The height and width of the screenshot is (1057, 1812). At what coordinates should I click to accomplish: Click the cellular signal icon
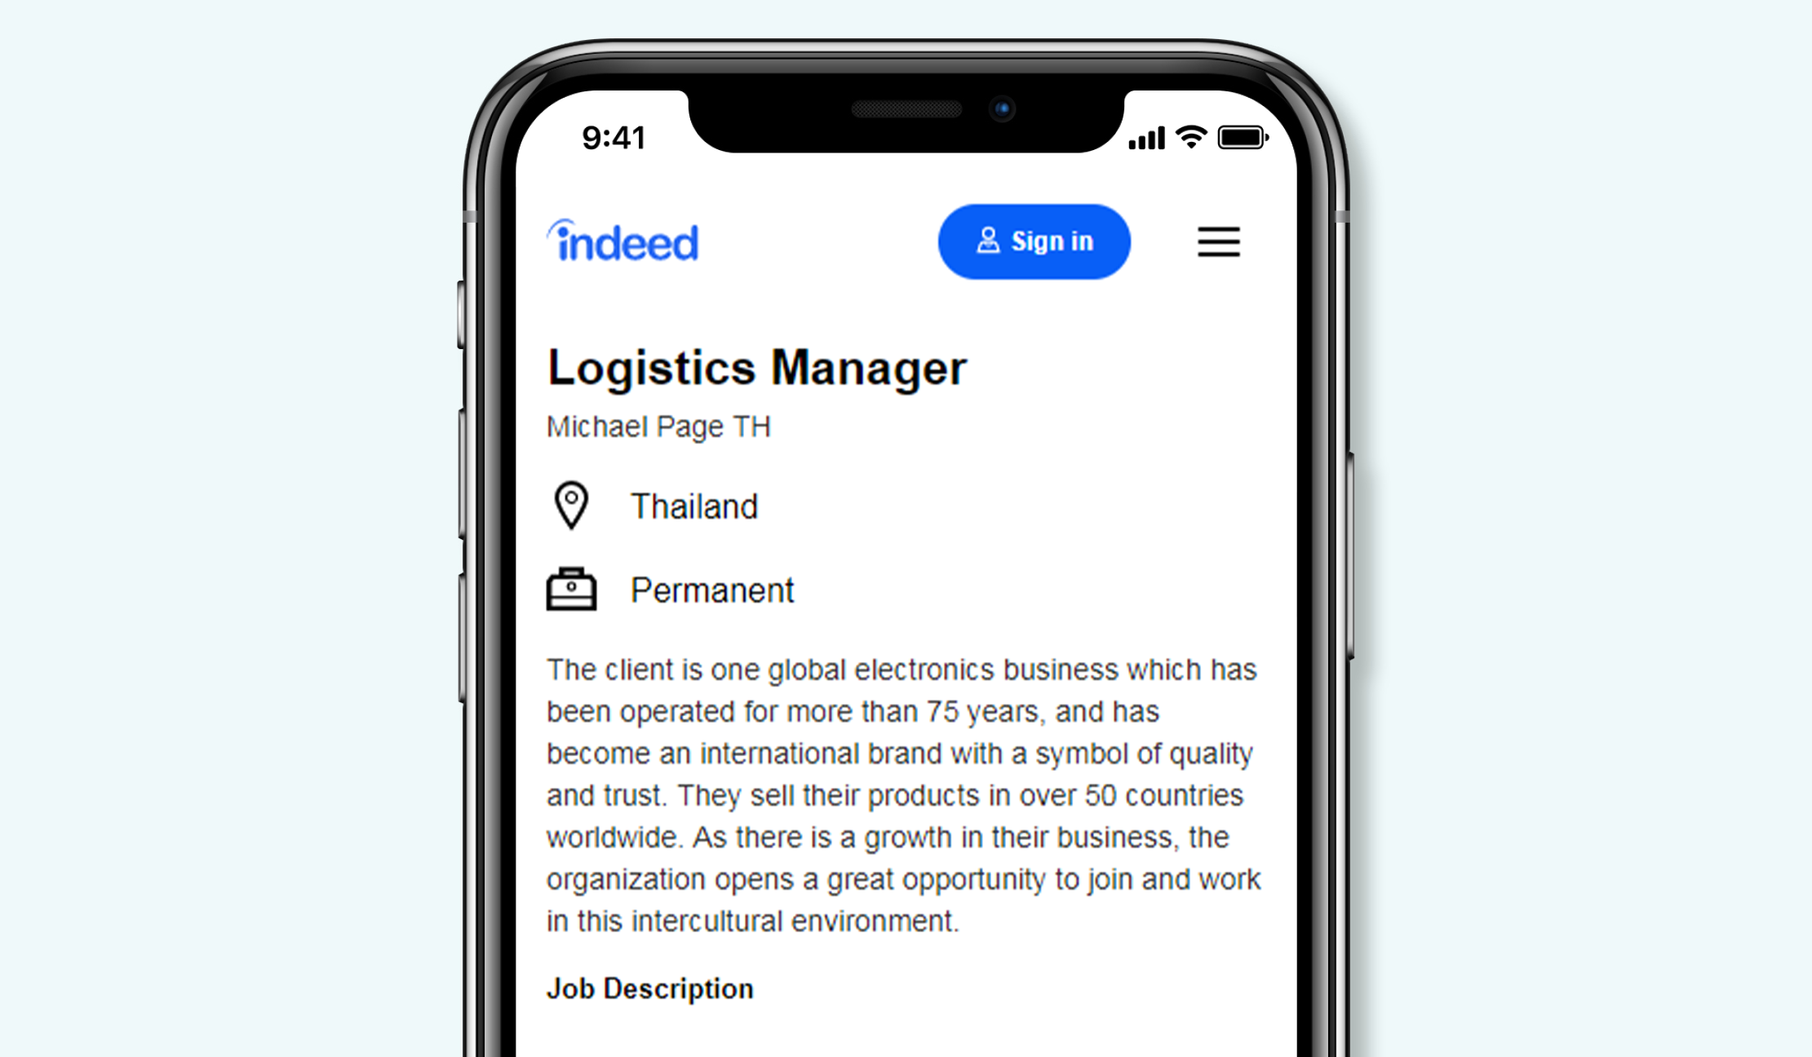tap(1141, 139)
